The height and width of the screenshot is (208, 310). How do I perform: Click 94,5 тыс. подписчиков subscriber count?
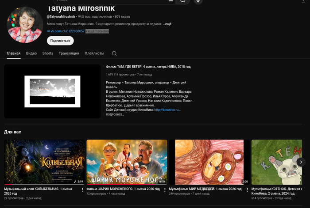(x=95, y=17)
